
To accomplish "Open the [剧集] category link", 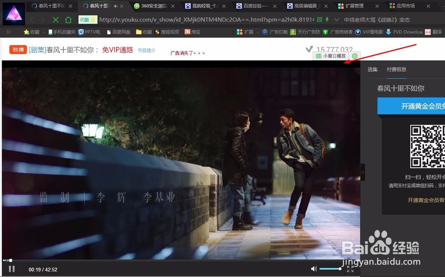I will (37, 50).
